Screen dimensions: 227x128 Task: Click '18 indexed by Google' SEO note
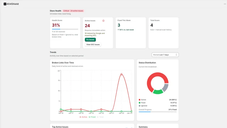point(95,34)
